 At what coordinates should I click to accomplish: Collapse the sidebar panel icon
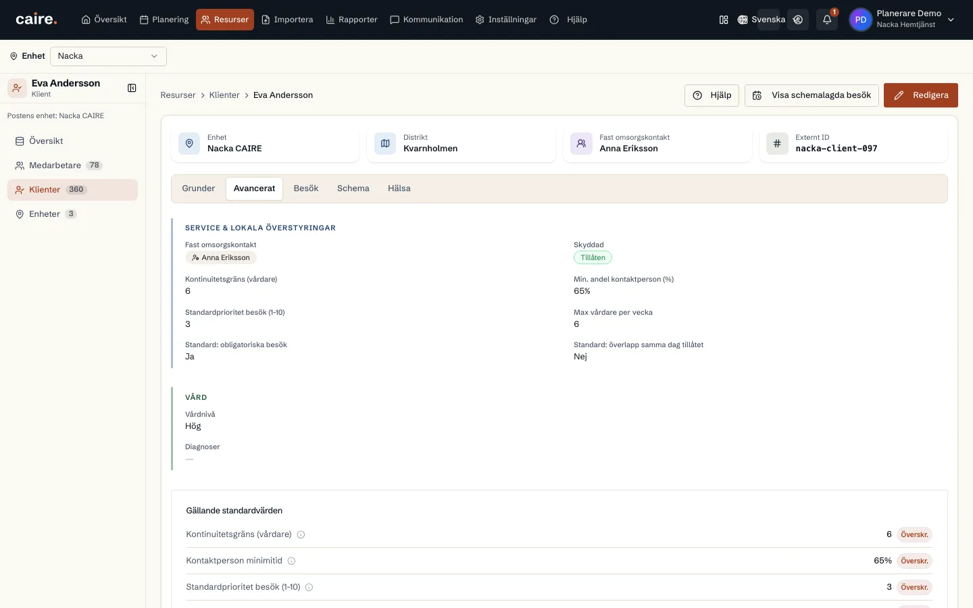click(x=132, y=88)
